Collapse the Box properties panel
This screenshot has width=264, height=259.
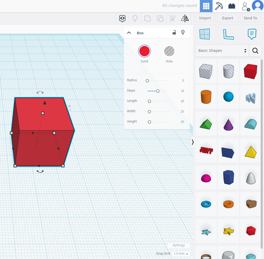(x=129, y=33)
